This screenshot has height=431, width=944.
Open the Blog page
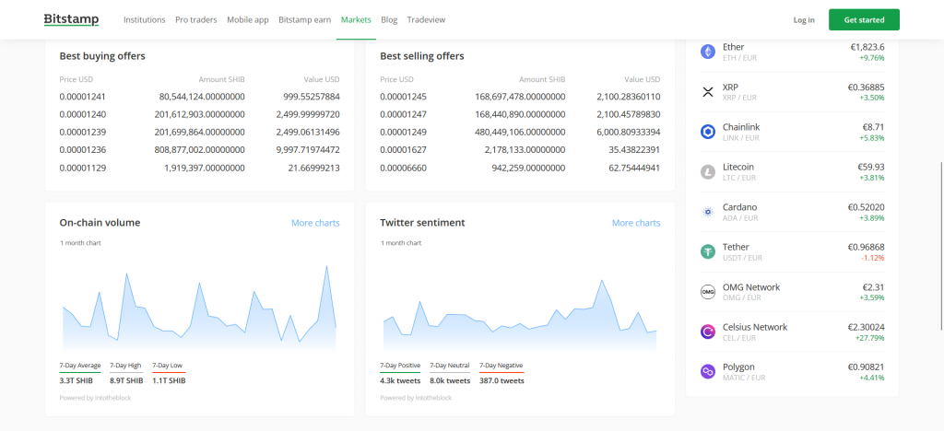pos(389,20)
